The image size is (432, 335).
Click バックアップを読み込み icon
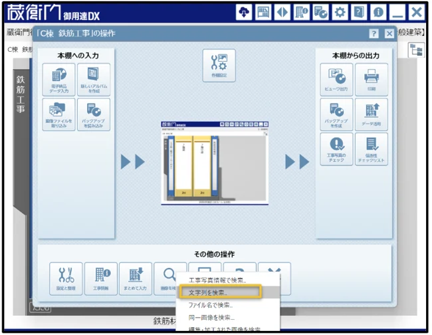94,115
